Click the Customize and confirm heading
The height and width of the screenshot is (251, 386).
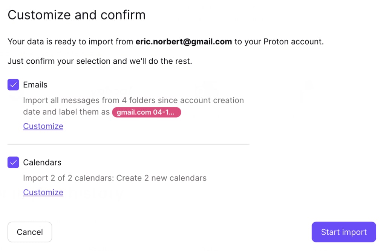(77, 15)
